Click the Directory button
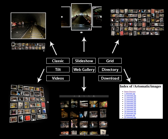This screenshot has height=139, width=168. (110, 69)
